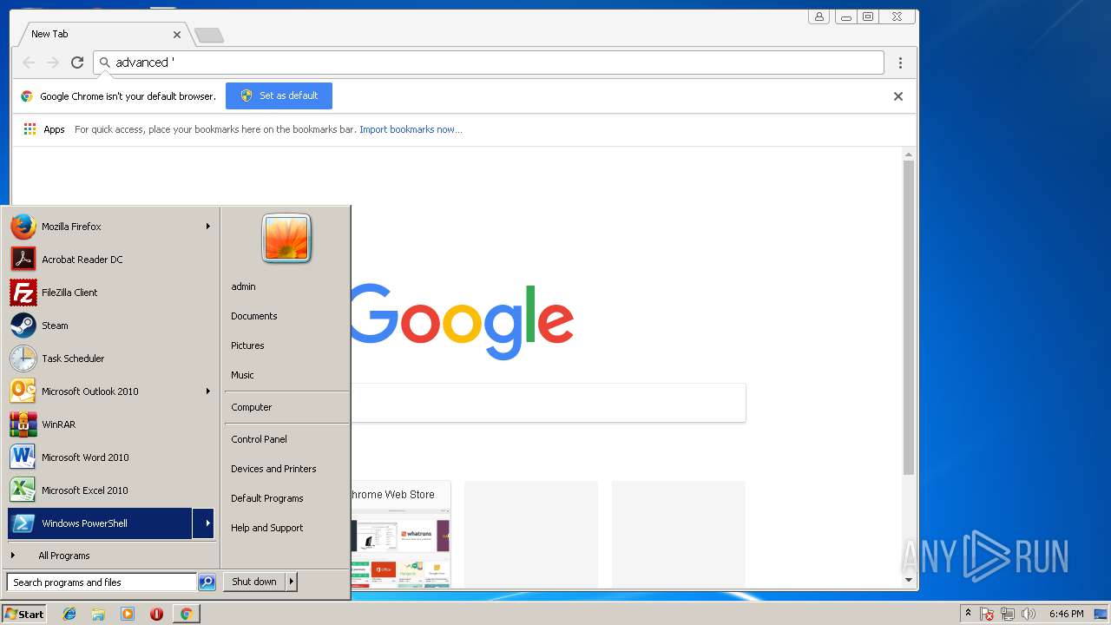Click the scrollbar down arrow
Image resolution: width=1111 pixels, height=625 pixels.
[909, 579]
